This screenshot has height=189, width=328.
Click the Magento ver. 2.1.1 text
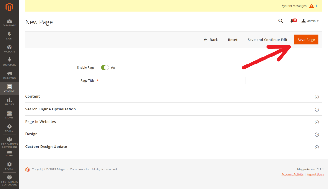coord(310,170)
